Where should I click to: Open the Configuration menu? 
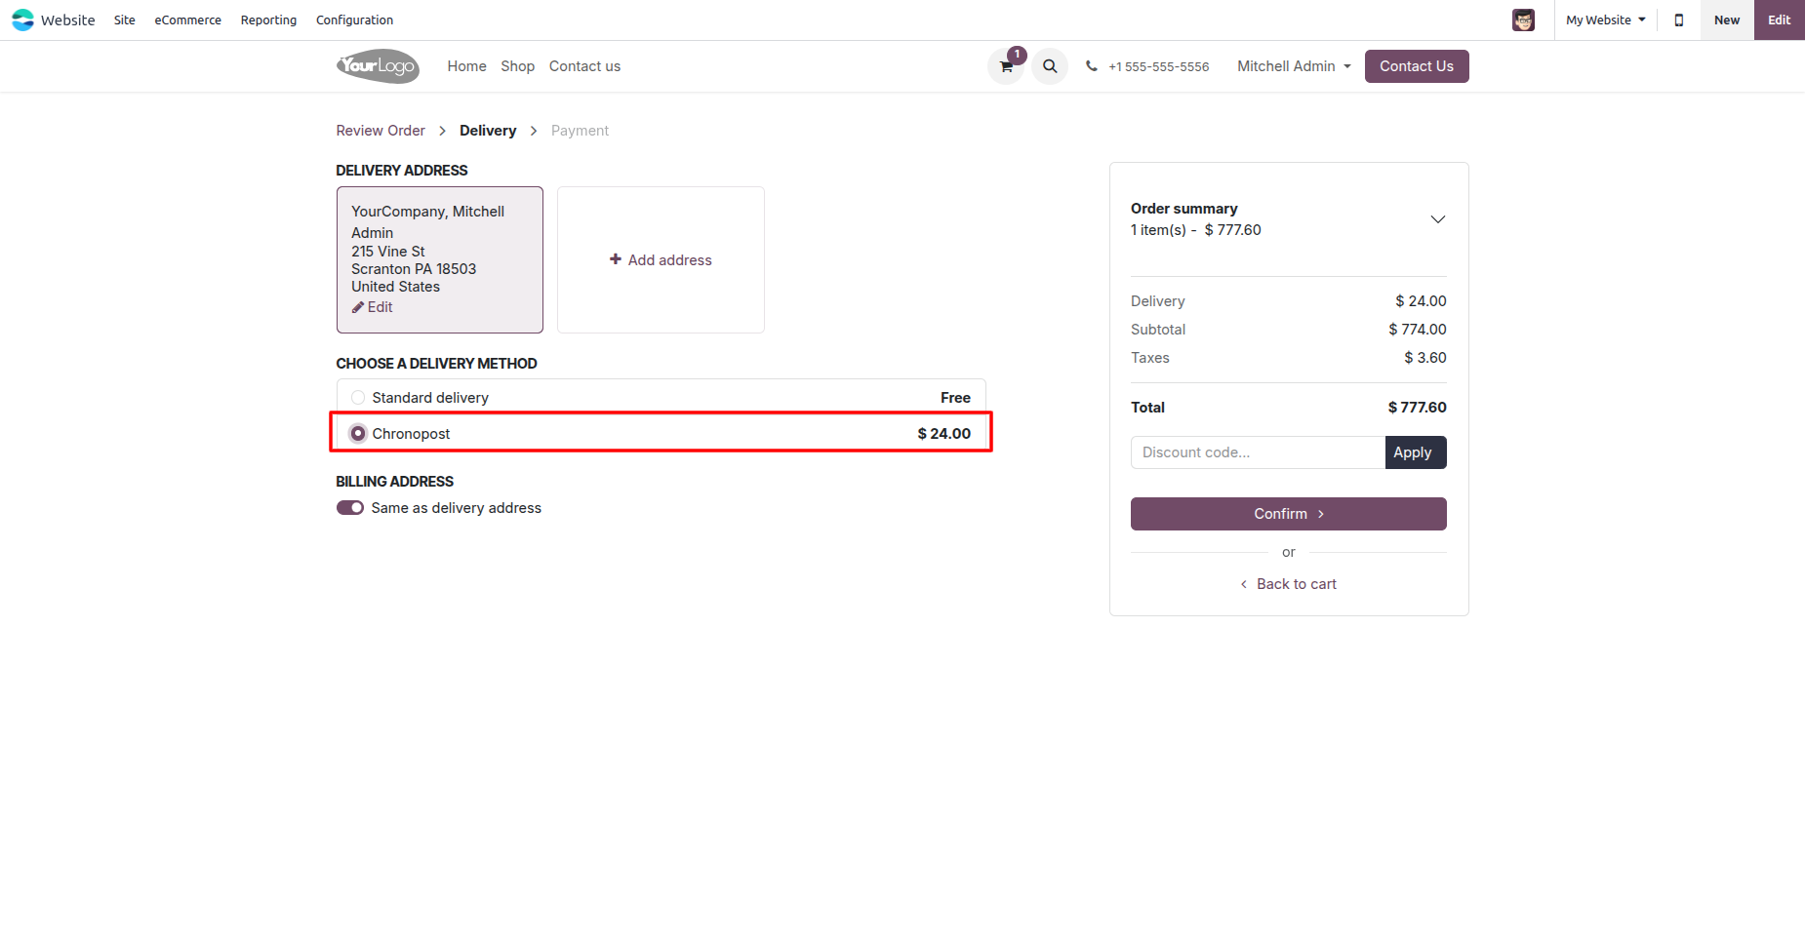pos(354,20)
